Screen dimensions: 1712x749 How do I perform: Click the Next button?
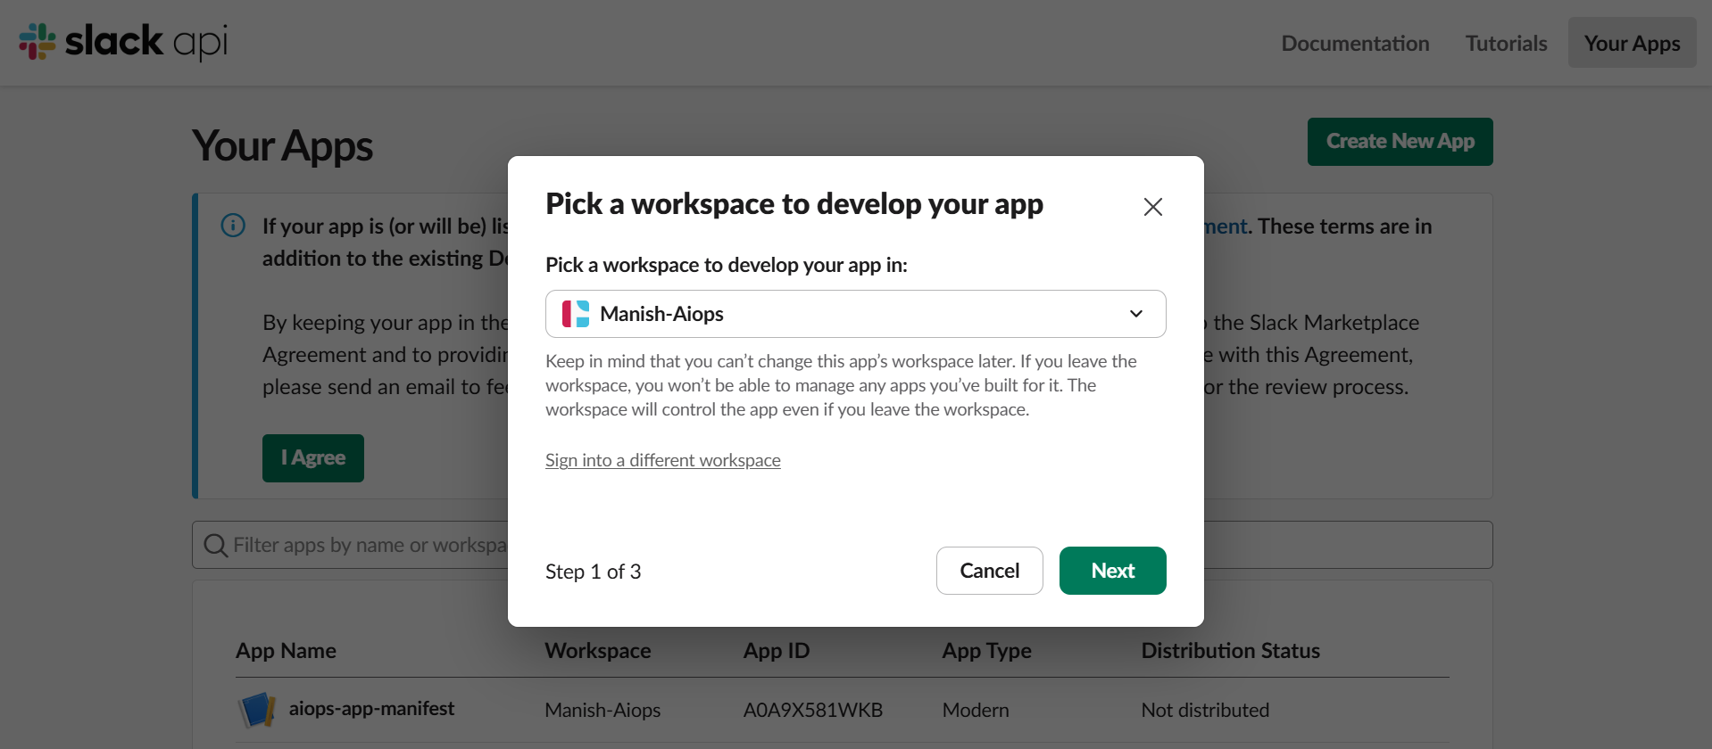(1112, 571)
